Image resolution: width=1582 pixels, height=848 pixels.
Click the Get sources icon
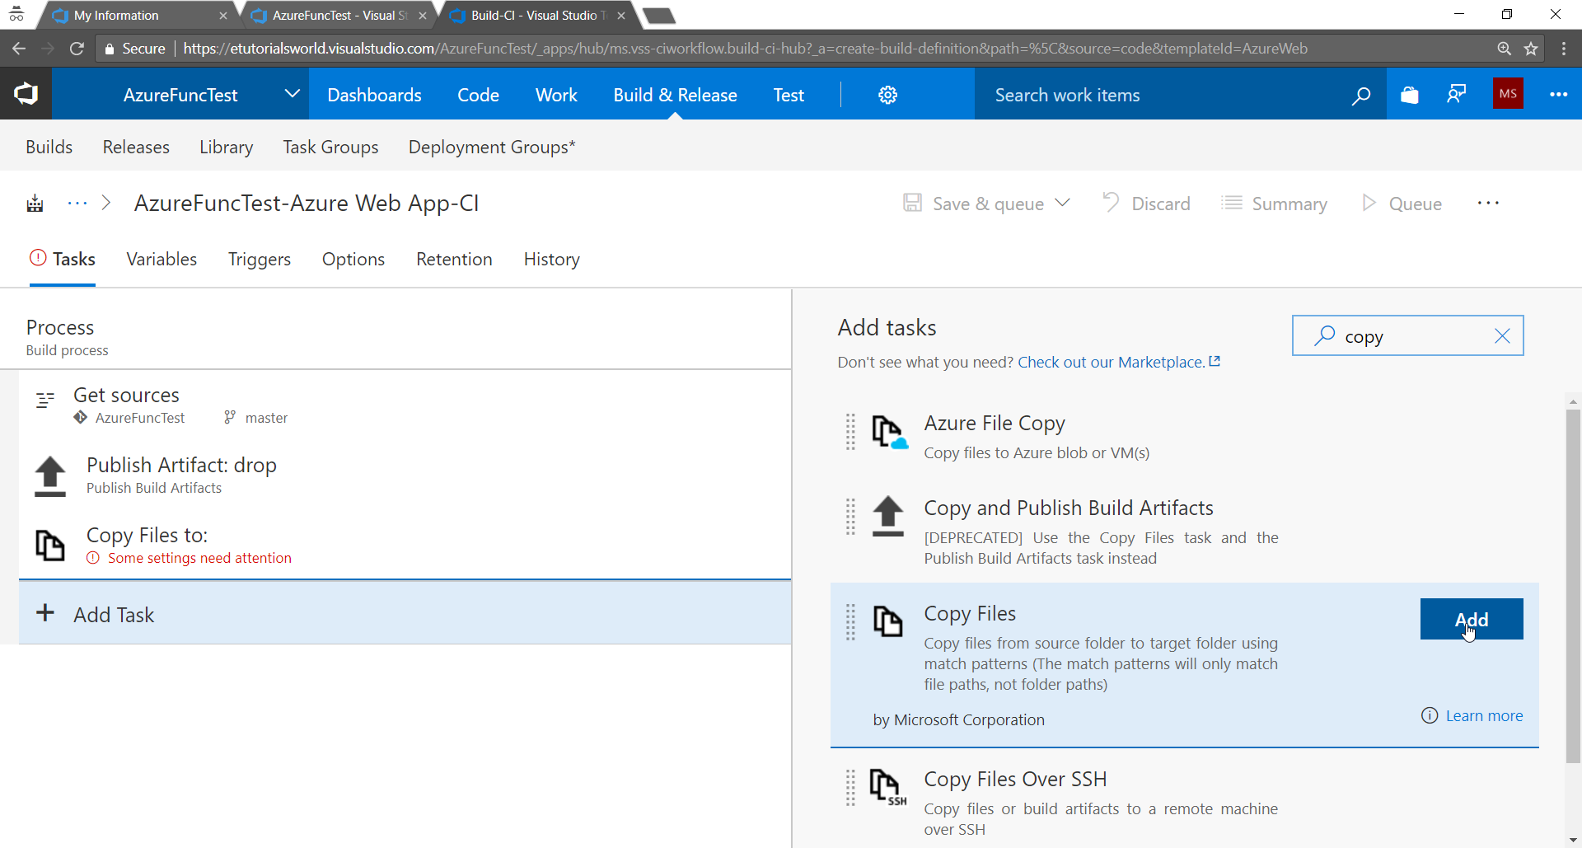[45, 401]
